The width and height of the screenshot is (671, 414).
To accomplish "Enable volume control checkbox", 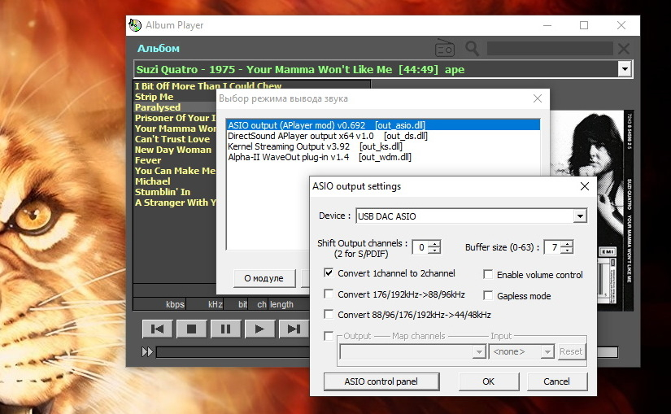I will pos(488,274).
